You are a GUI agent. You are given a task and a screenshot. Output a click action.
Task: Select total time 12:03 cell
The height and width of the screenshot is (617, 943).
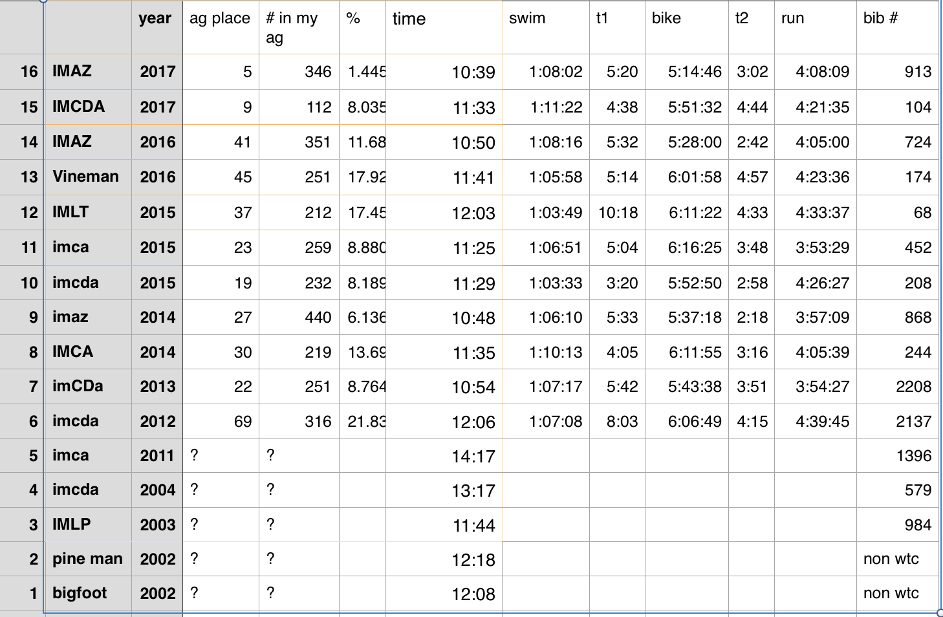coord(444,213)
